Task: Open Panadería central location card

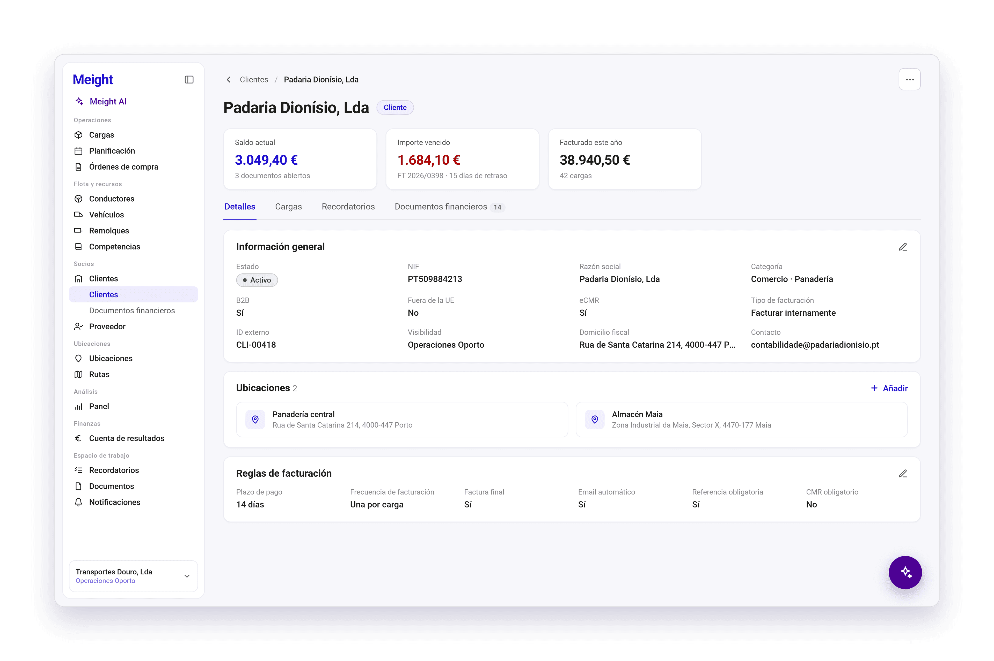Action: [402, 420]
